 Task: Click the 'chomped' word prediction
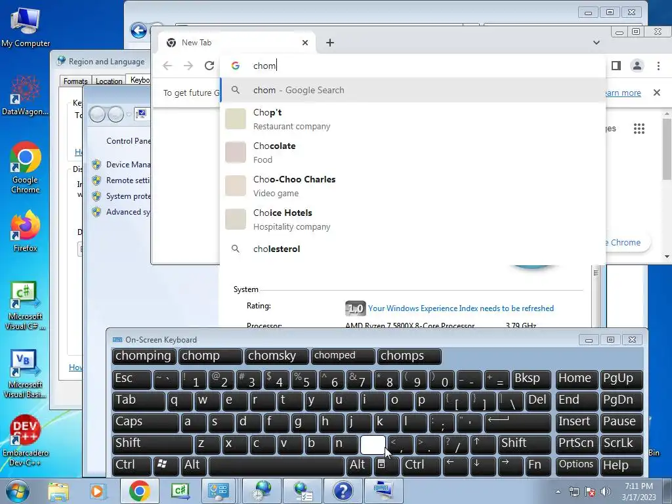[343, 356]
